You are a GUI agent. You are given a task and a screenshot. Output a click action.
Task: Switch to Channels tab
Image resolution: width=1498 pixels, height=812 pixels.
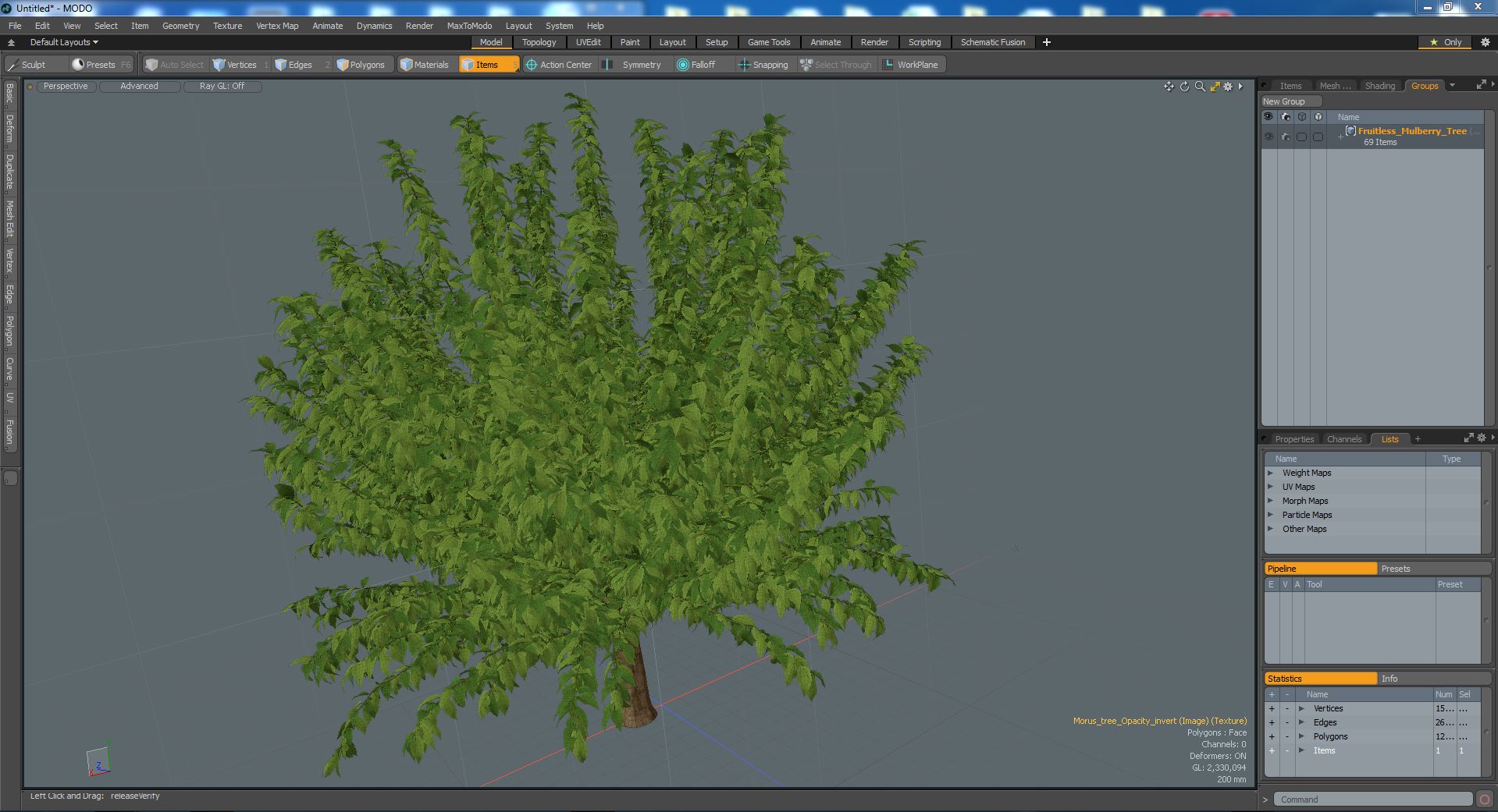1344,439
